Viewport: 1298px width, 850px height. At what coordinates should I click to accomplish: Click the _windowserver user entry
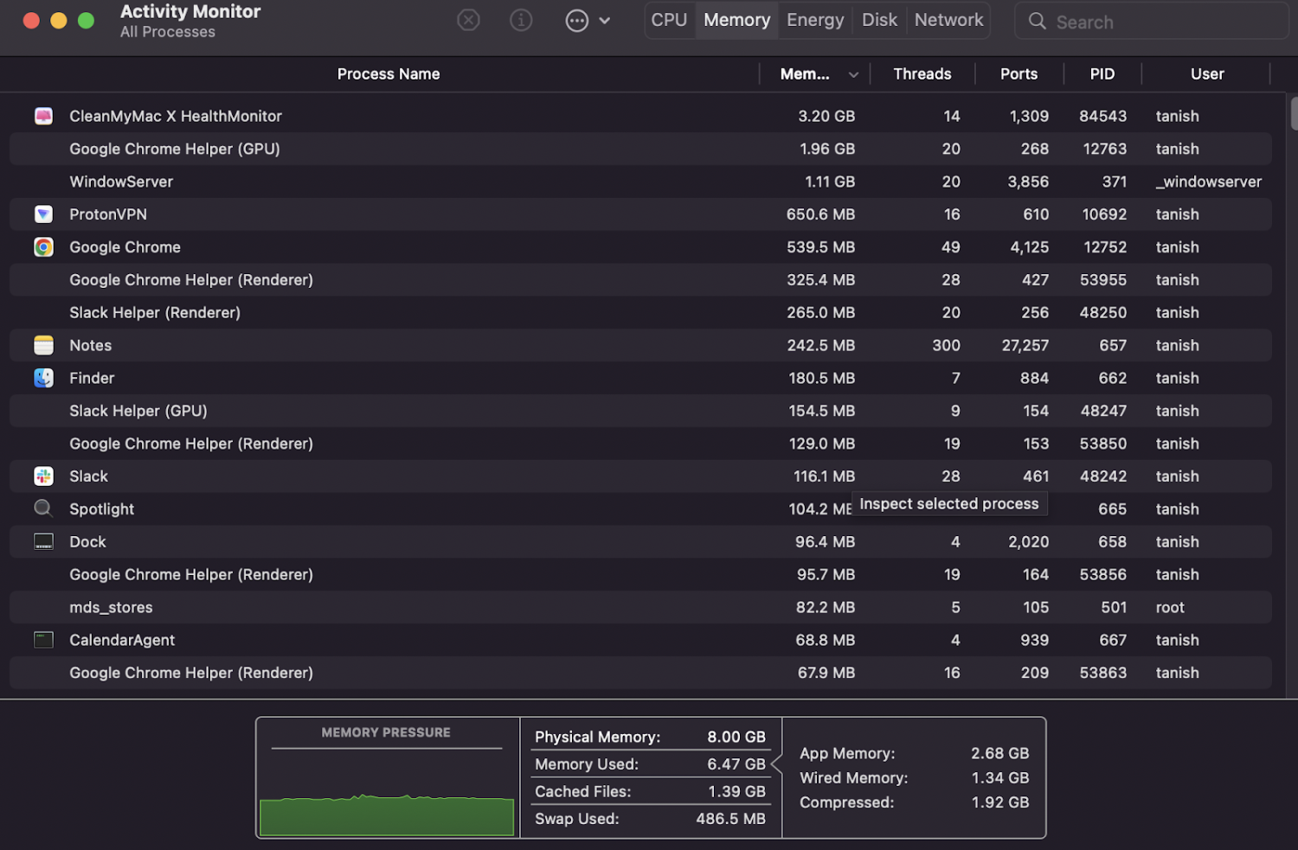pyautogui.click(x=1209, y=182)
